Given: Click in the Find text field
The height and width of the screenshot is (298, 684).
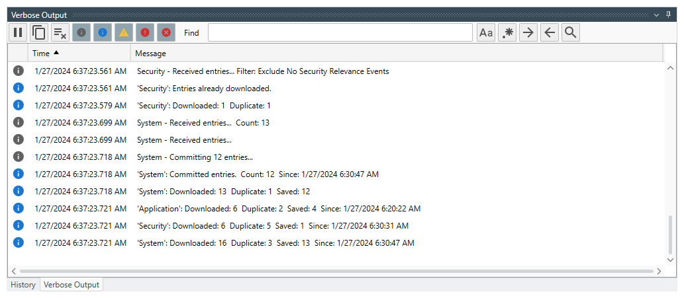Looking at the screenshot, I should click(x=340, y=32).
